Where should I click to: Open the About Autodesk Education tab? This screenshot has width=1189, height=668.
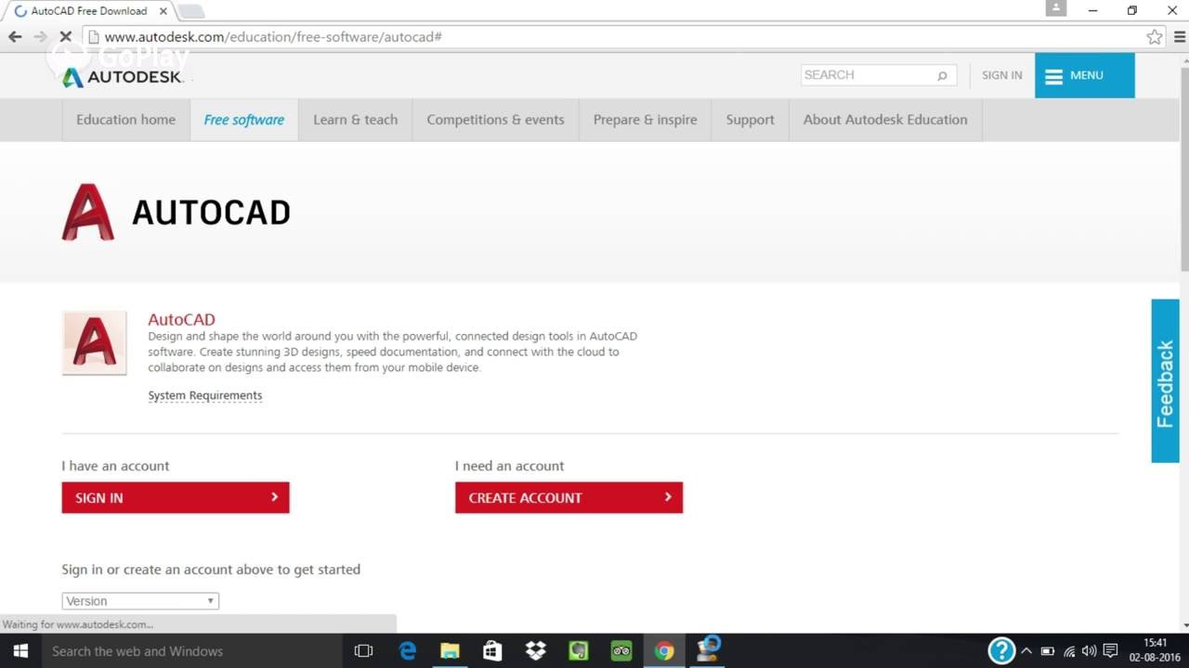point(885,120)
